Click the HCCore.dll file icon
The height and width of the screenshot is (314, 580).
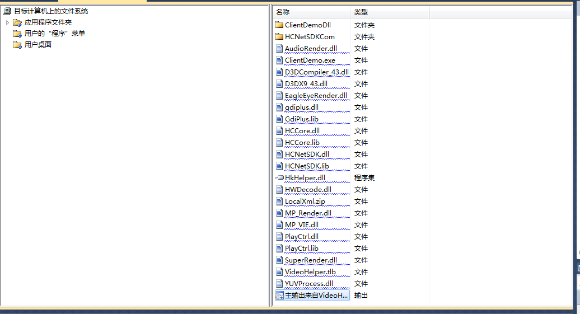[x=279, y=131]
